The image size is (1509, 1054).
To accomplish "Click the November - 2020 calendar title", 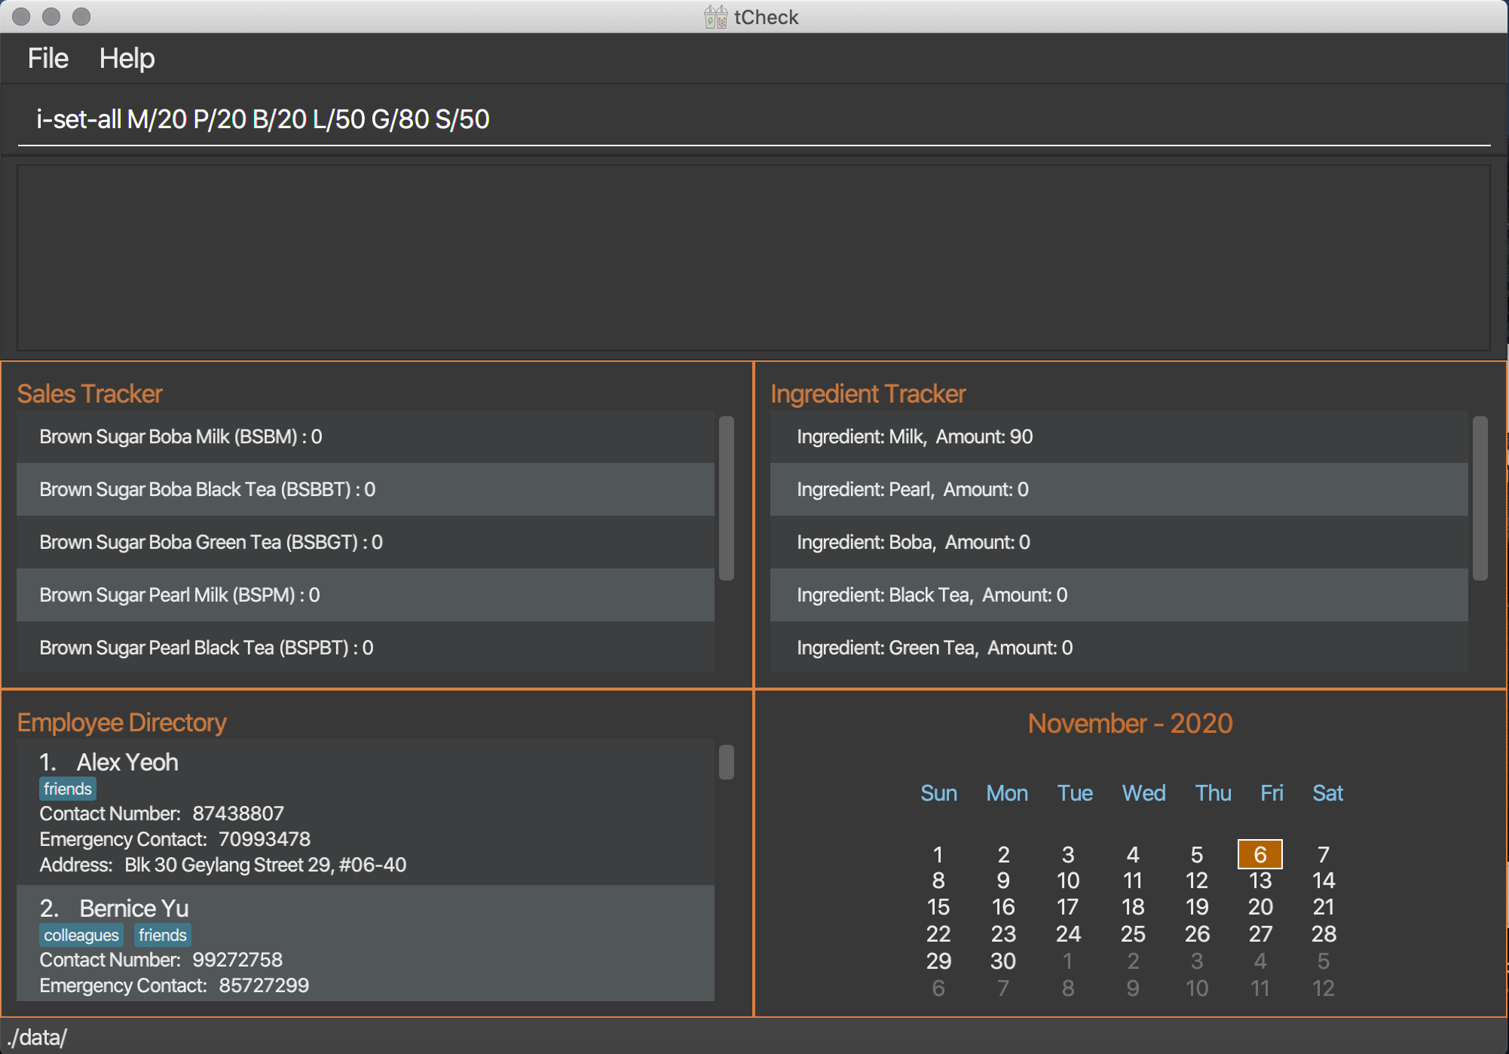I will [1131, 723].
